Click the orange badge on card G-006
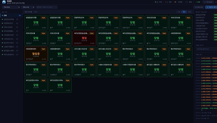The width and height of the screenshot is (217, 123). (164, 18)
